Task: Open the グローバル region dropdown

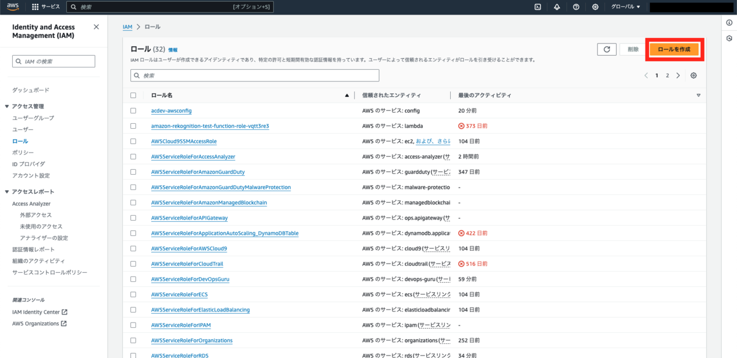Action: pos(625,7)
